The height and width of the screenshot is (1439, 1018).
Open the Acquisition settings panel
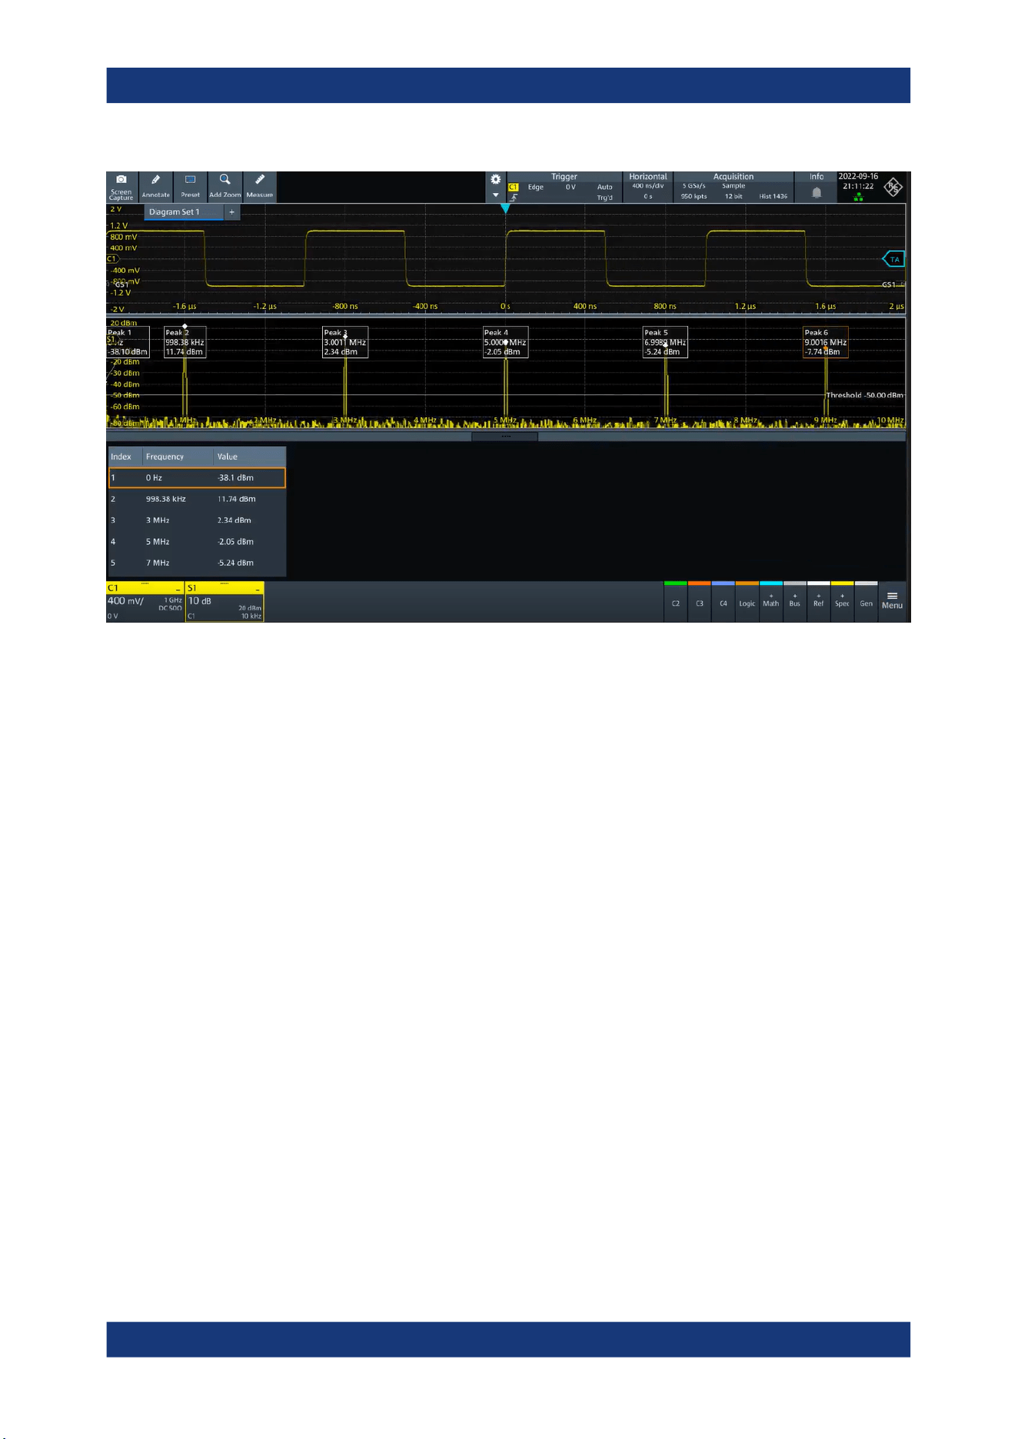[x=734, y=187]
